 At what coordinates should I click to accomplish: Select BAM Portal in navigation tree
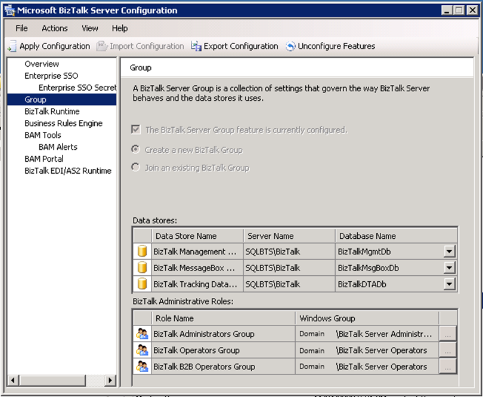click(44, 159)
